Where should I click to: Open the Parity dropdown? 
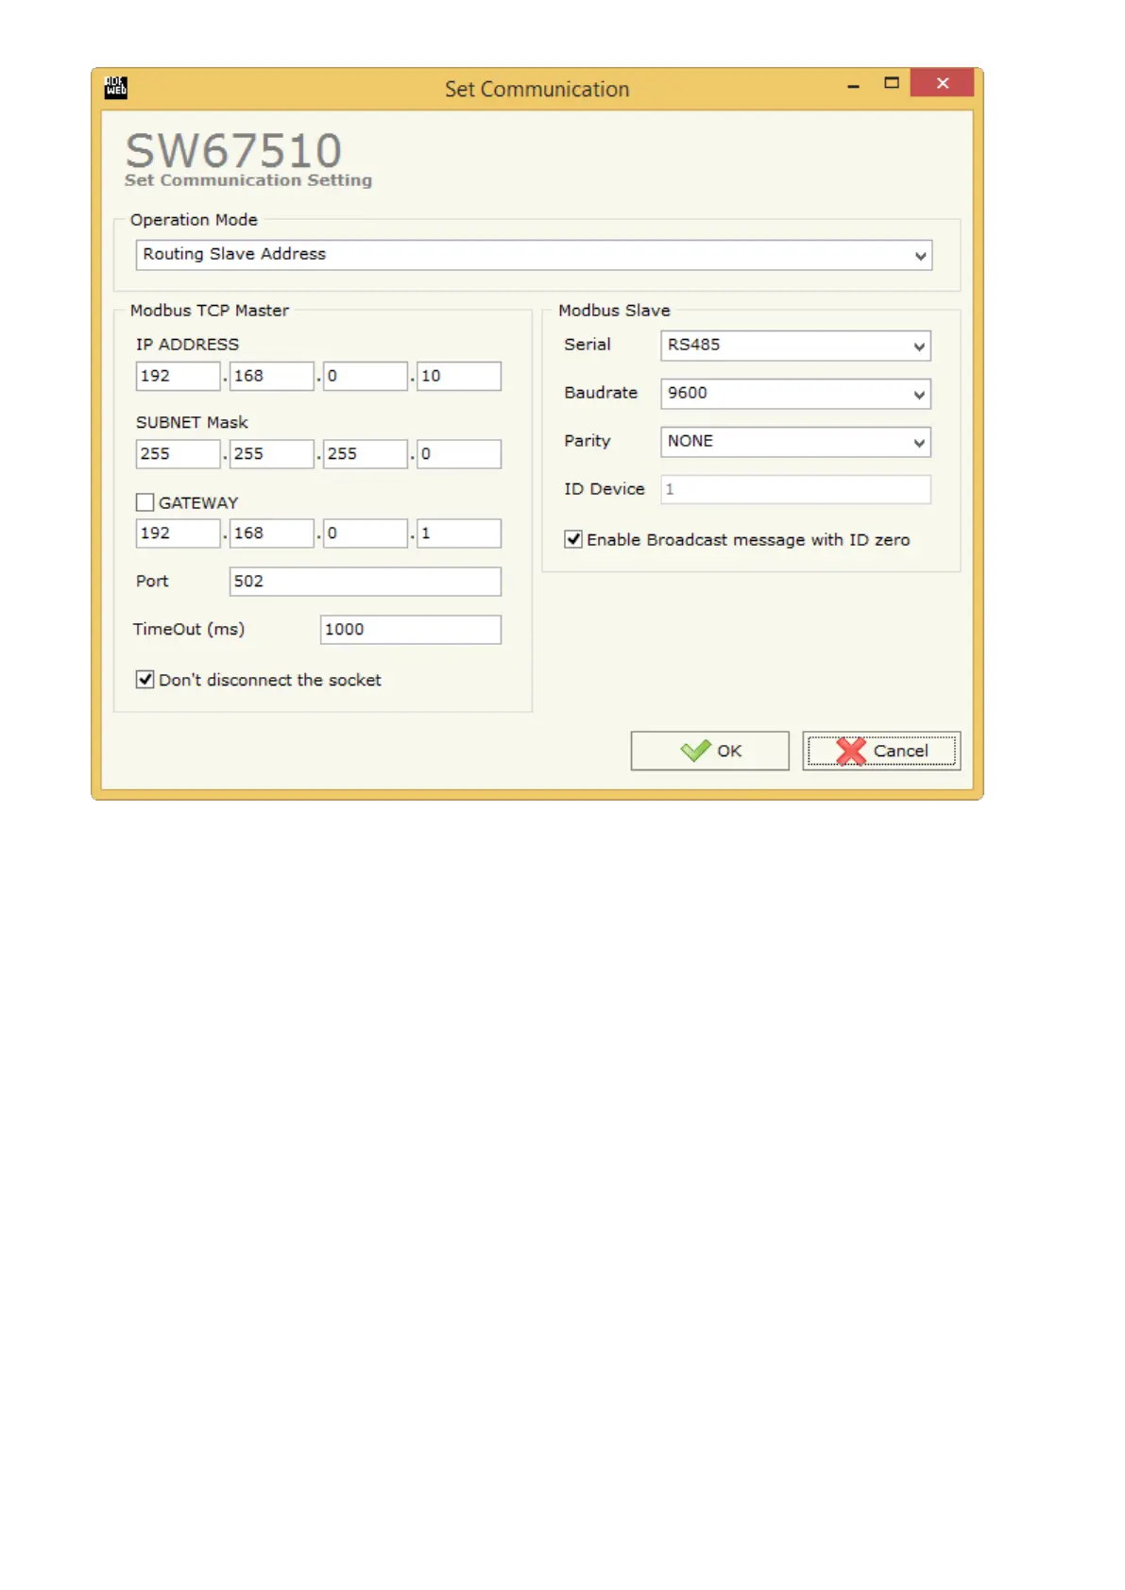click(795, 442)
